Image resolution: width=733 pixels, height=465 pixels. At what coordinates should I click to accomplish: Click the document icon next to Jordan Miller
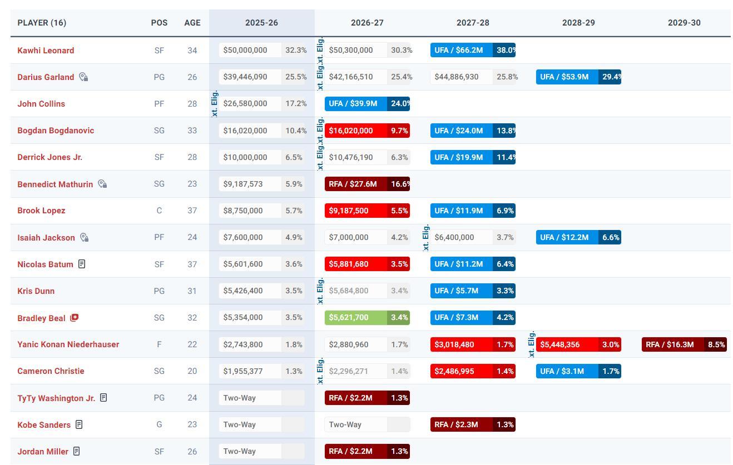77,451
